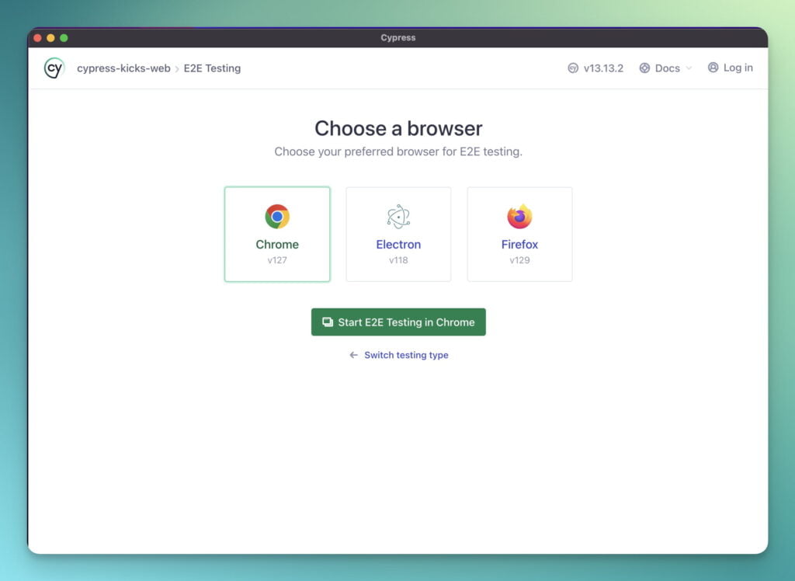Click the Cypress window title text
The image size is (795, 581).
(x=398, y=37)
